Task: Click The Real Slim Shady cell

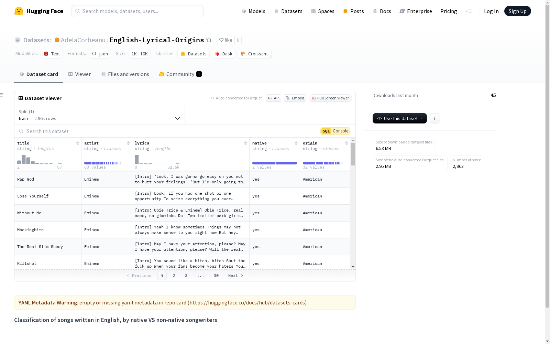Action: [48, 247]
